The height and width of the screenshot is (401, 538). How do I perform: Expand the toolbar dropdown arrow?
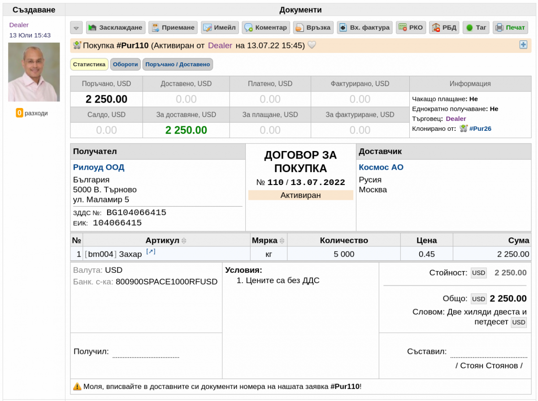[x=76, y=27]
